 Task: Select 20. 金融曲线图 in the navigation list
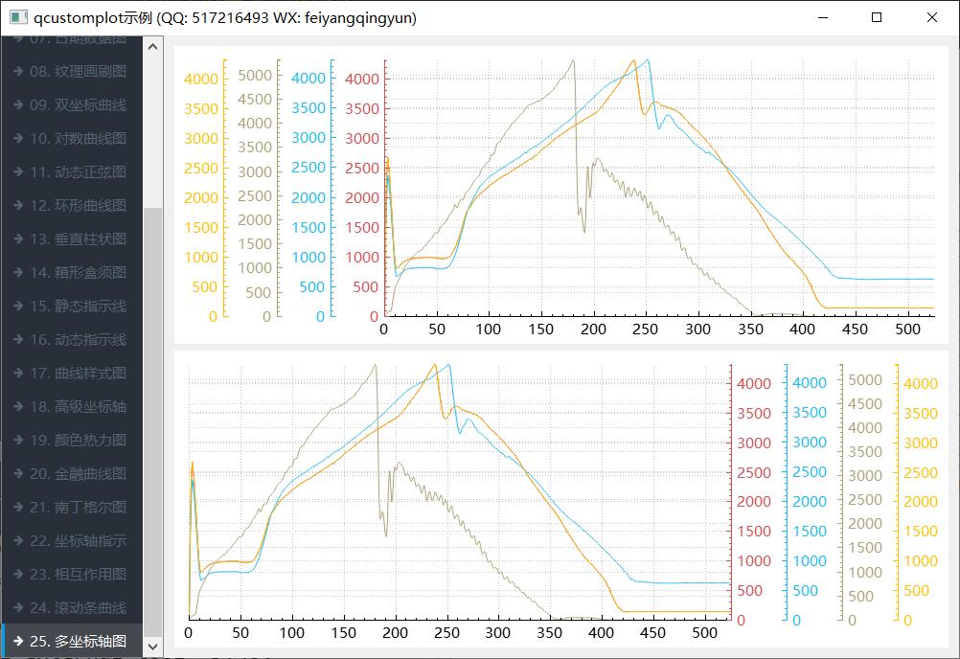(x=78, y=474)
